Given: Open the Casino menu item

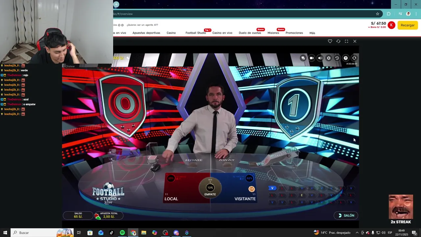Looking at the screenshot, I should [x=171, y=33].
